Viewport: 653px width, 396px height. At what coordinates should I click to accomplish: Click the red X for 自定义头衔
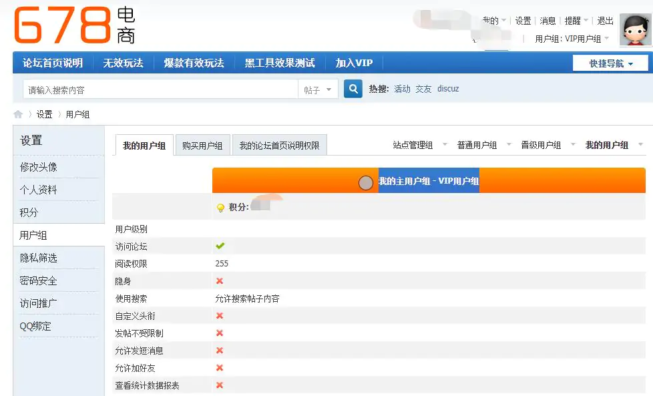(x=220, y=316)
